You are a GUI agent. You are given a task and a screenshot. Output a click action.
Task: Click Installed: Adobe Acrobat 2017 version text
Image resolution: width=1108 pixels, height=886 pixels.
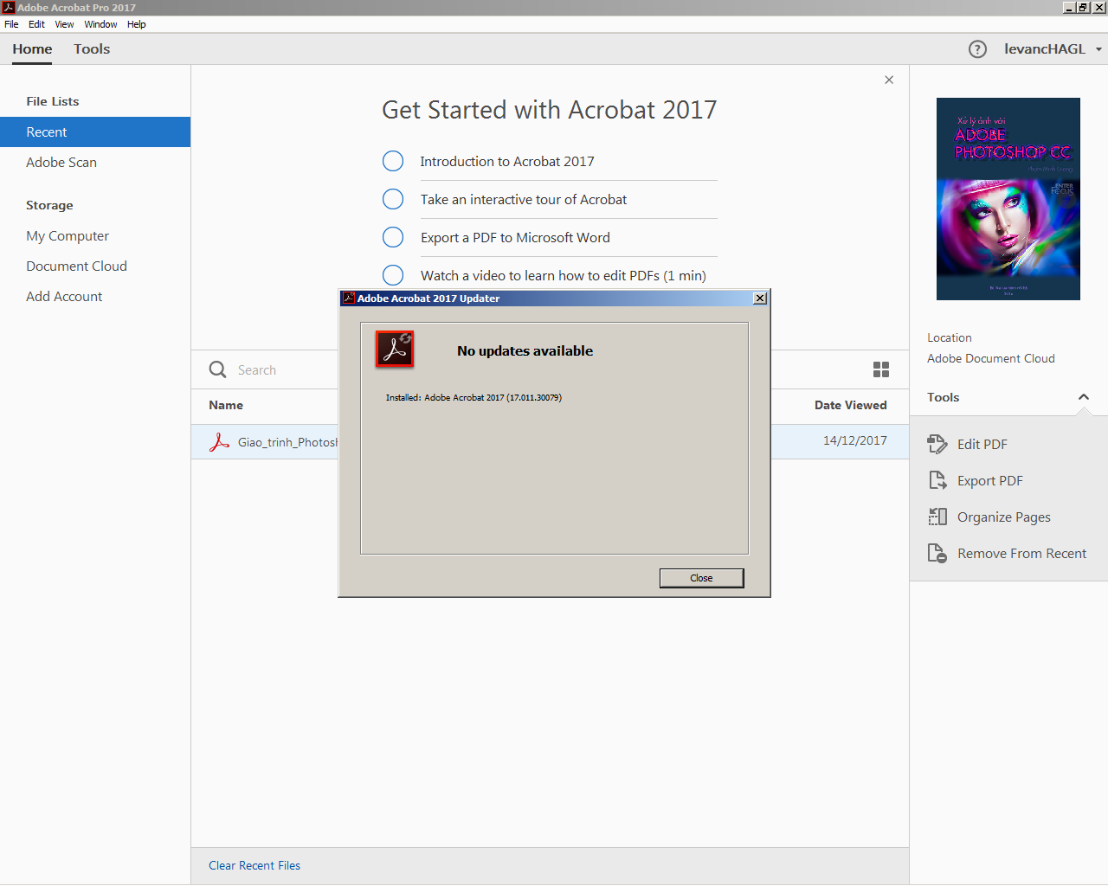click(473, 398)
